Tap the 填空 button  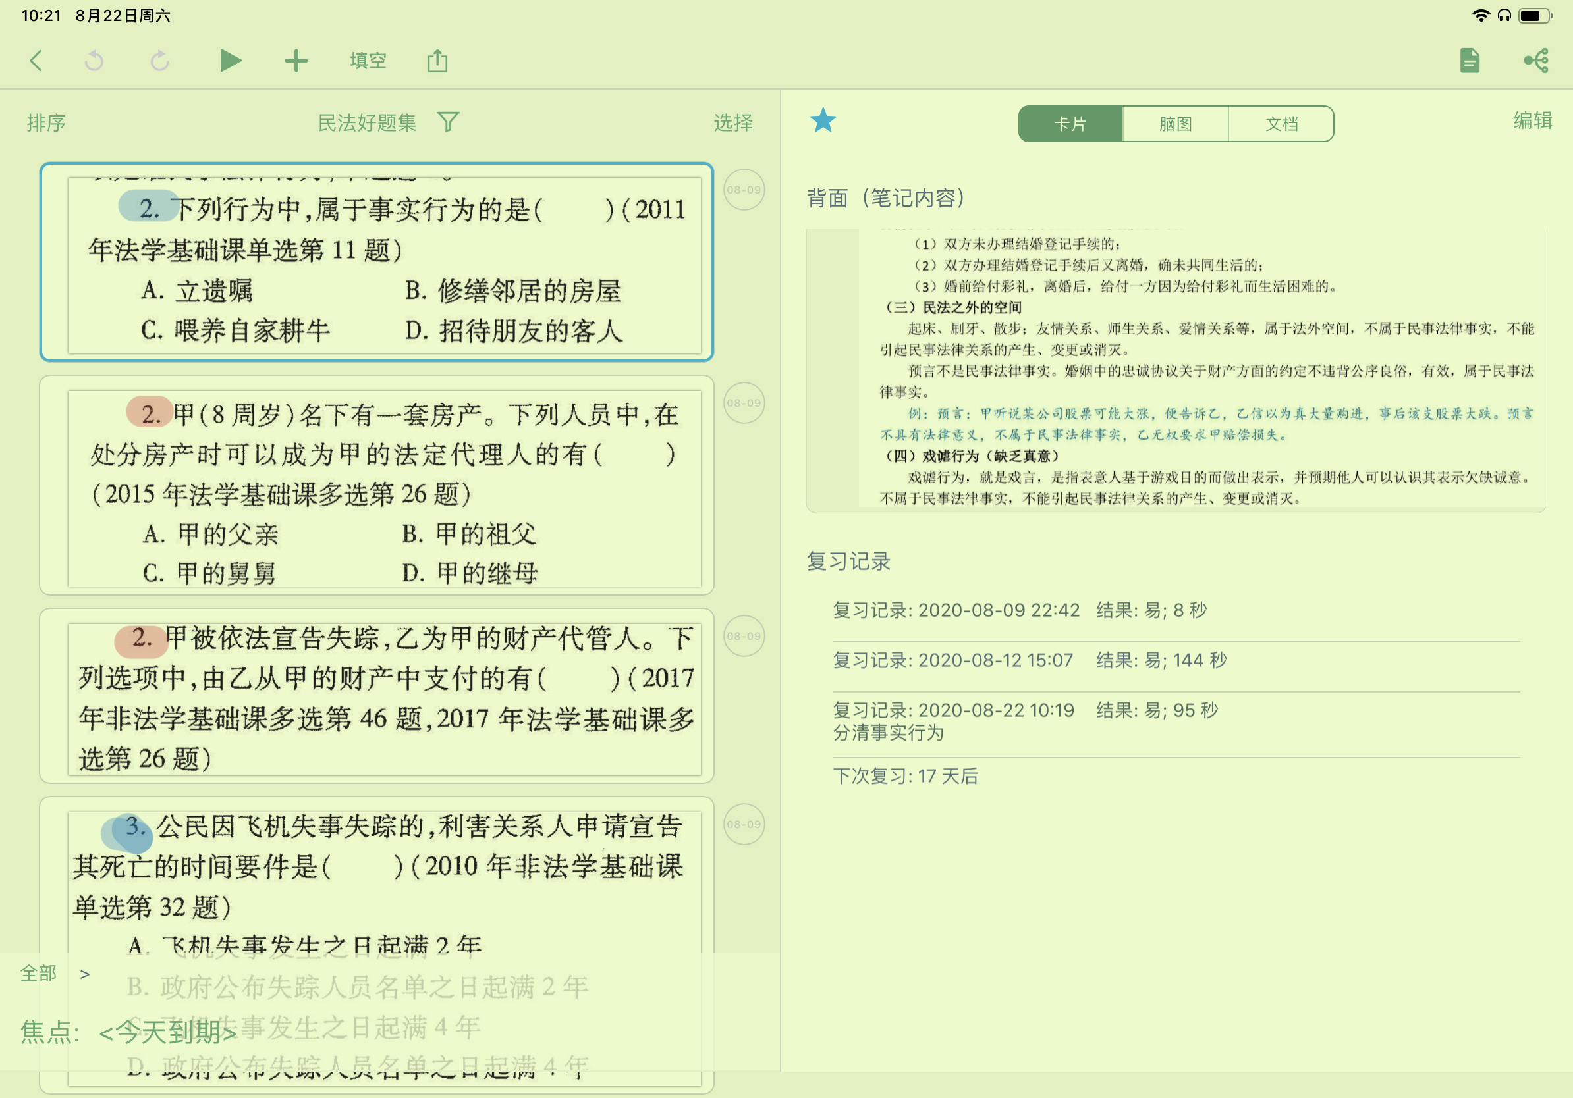(368, 61)
